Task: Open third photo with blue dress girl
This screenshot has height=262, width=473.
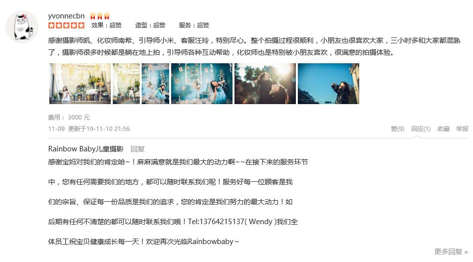Action: click(155, 84)
